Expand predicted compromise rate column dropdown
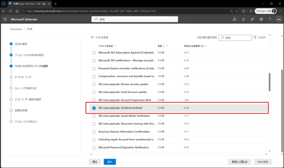 pyautogui.click(x=206, y=46)
